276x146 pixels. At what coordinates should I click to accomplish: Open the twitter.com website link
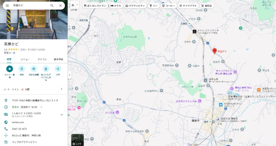pyautogui.click(x=18, y=122)
